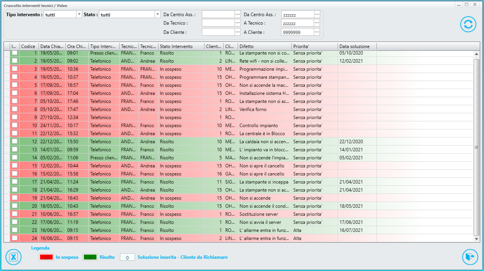Click 'Programmazione impi...' defect cell

[264, 69]
